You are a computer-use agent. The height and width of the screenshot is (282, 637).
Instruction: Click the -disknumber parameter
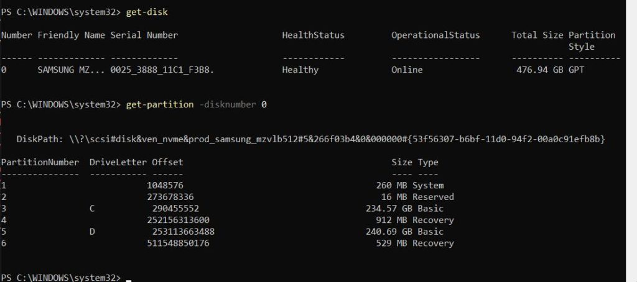(228, 104)
